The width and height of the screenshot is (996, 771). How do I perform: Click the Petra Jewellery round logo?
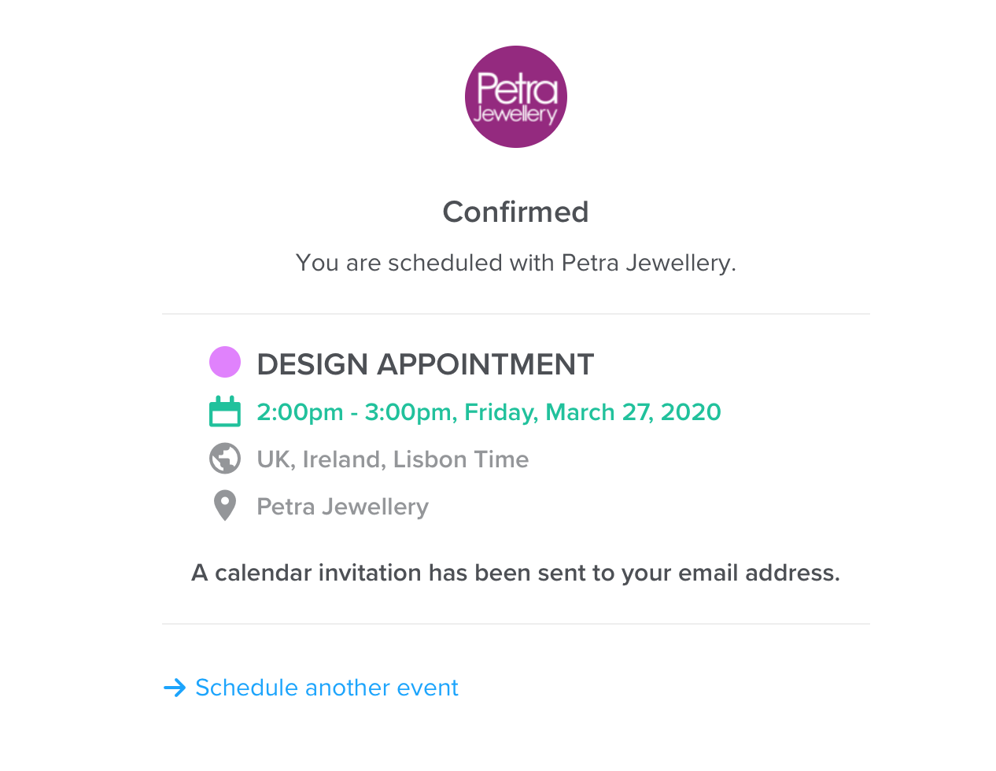pos(515,97)
